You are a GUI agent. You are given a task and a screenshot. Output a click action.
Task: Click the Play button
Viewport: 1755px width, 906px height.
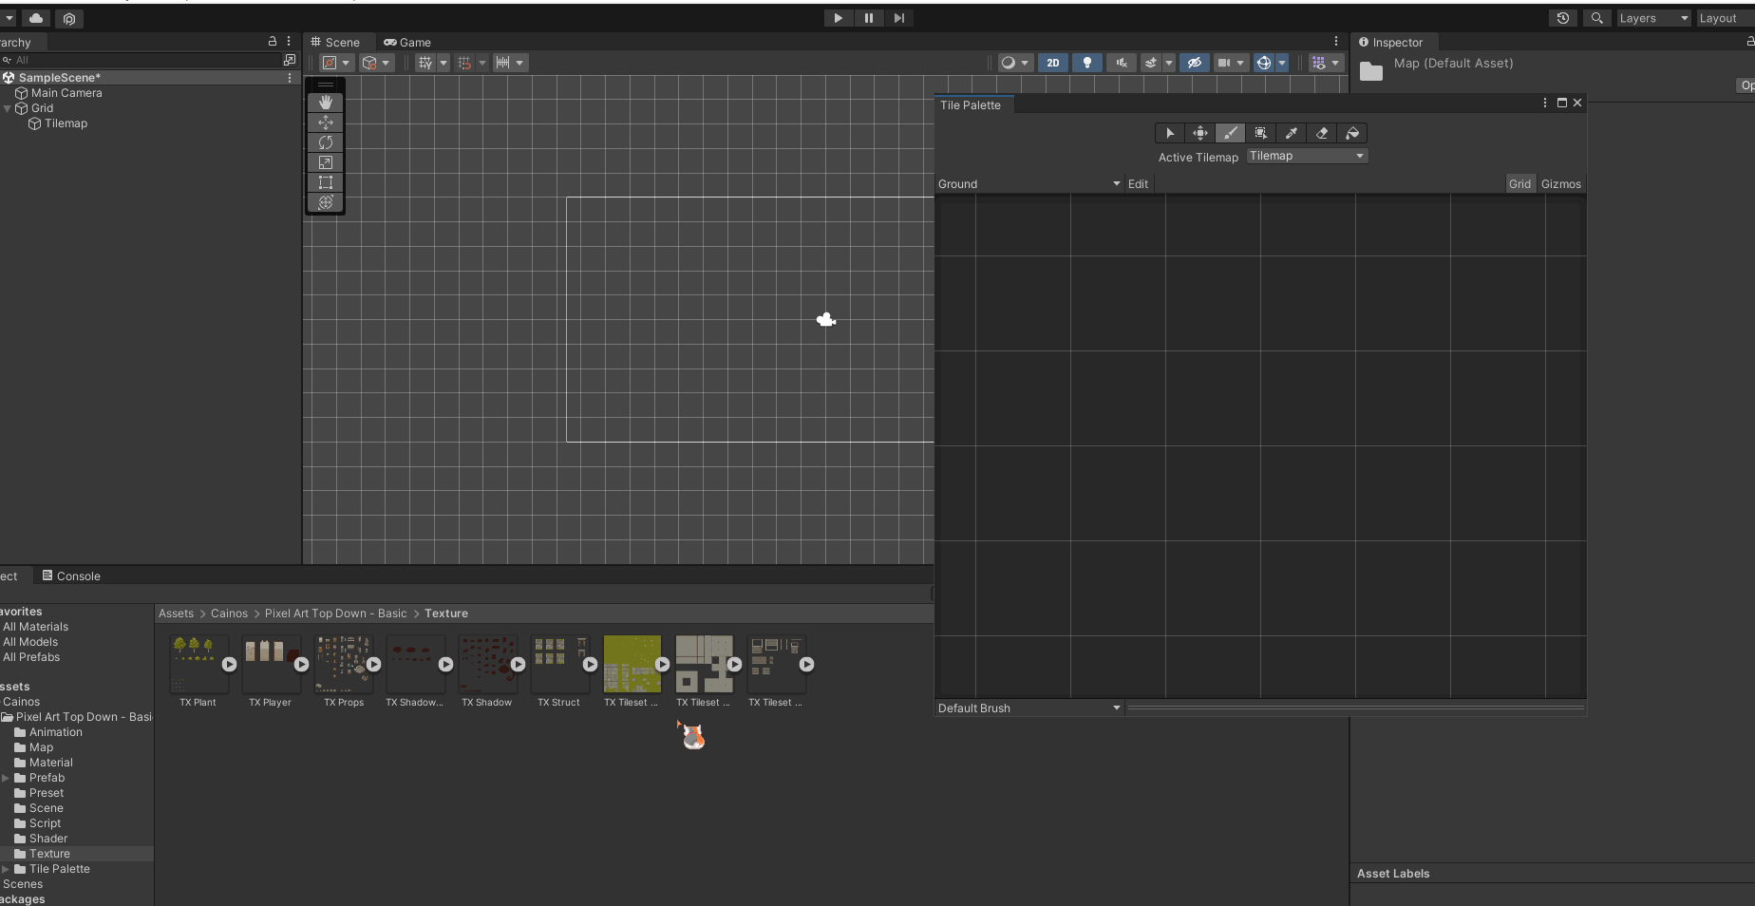tap(838, 18)
